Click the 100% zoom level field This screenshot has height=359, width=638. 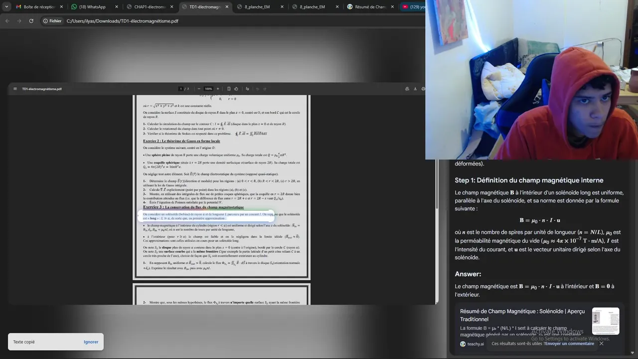tap(208, 89)
